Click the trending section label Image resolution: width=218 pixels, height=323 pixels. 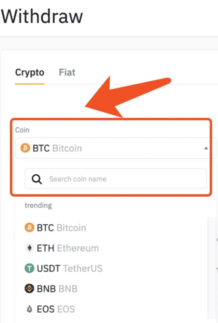click(x=38, y=205)
